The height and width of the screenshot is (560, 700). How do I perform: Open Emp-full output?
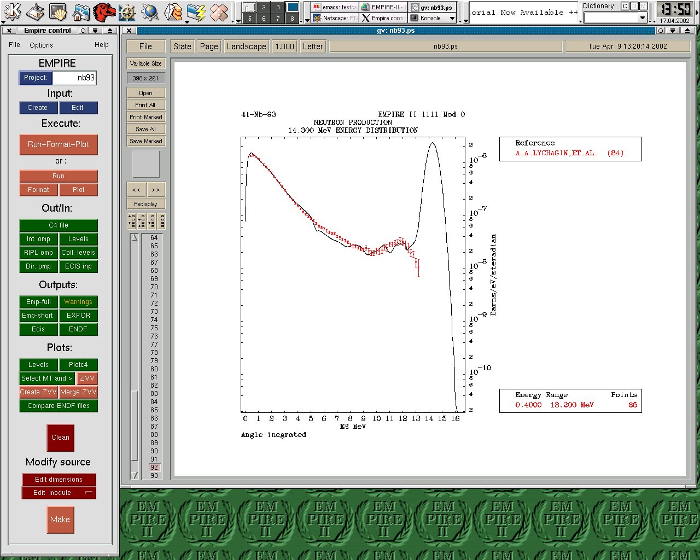38,302
